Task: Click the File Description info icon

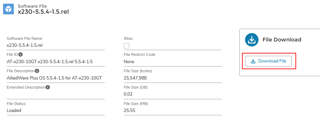Action: (x=37, y=71)
